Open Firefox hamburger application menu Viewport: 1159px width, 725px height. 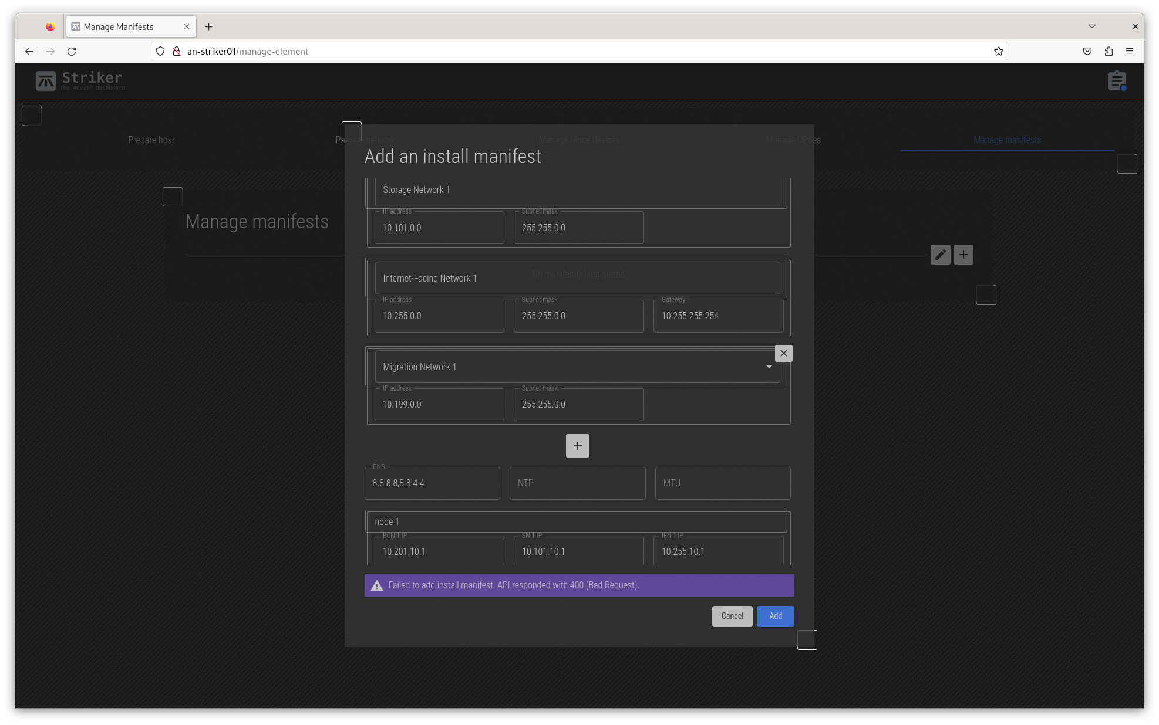(x=1130, y=52)
